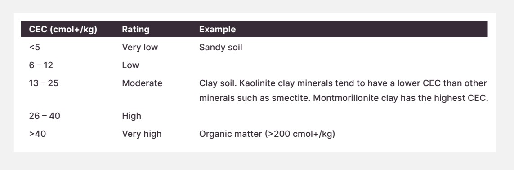The height and width of the screenshot is (170, 514).
Task: Select the Very high rating cell
Action: coord(142,134)
